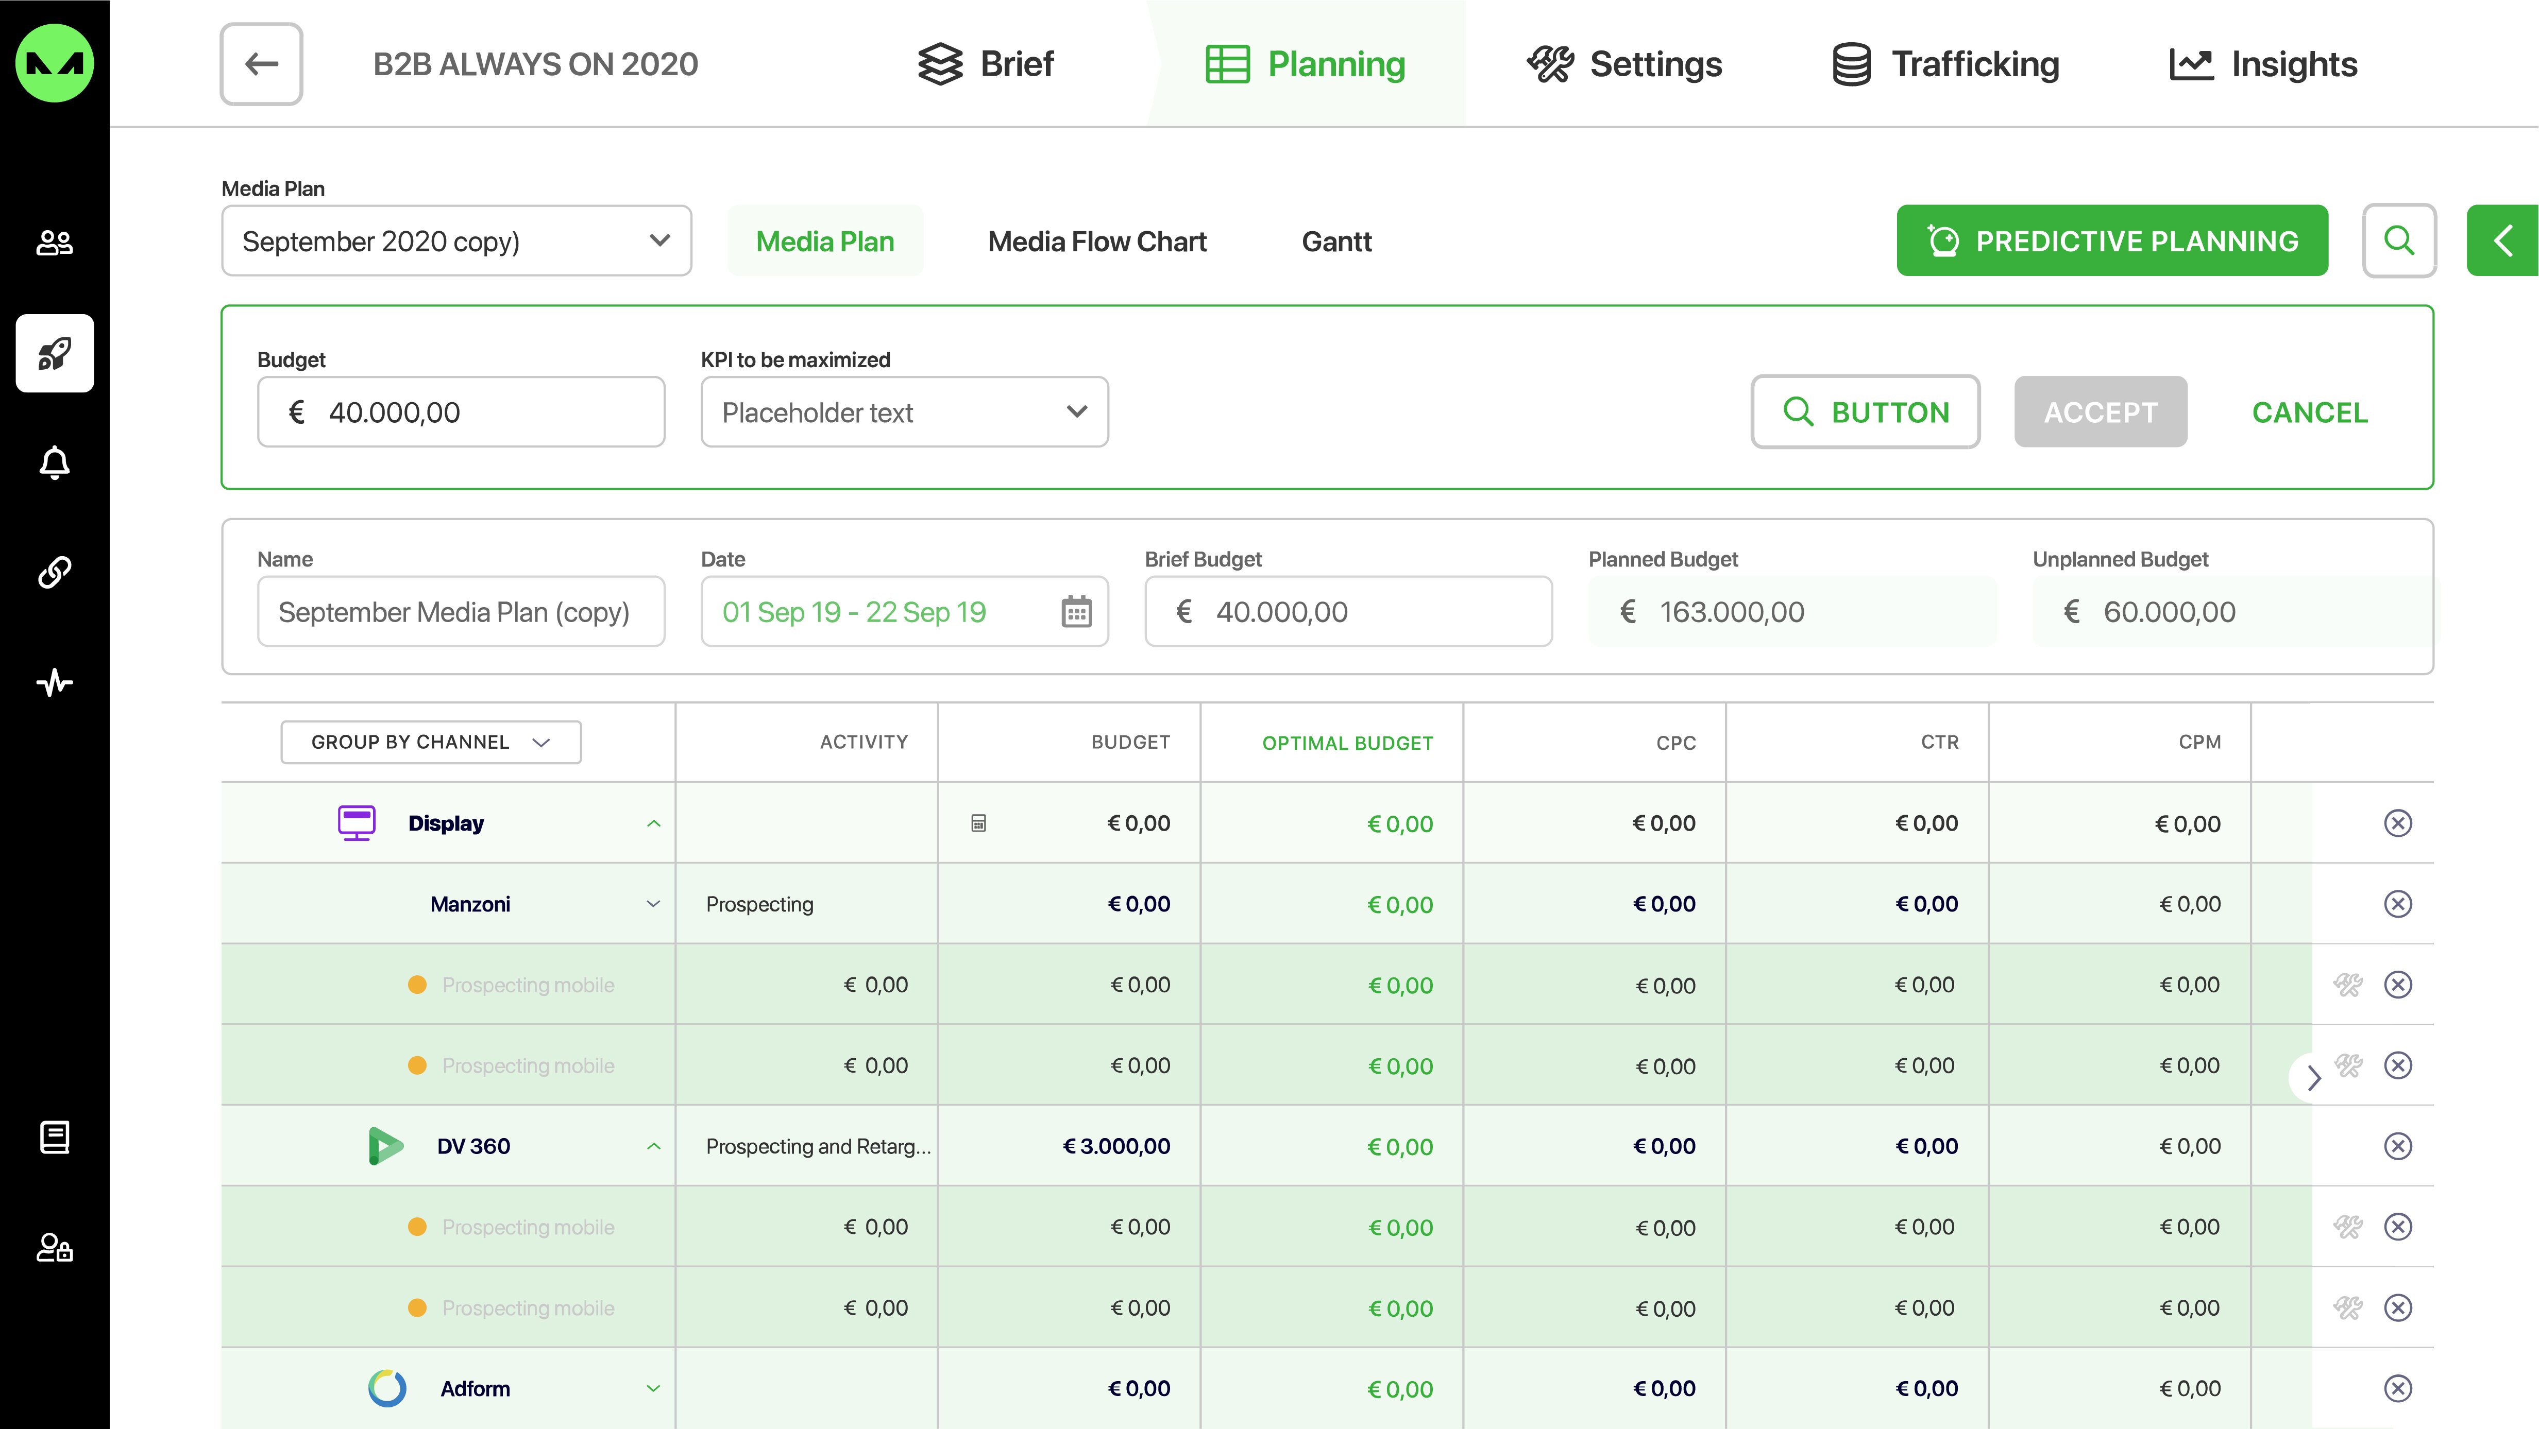
Task: Go back with the arrow button
Action: tap(261, 64)
